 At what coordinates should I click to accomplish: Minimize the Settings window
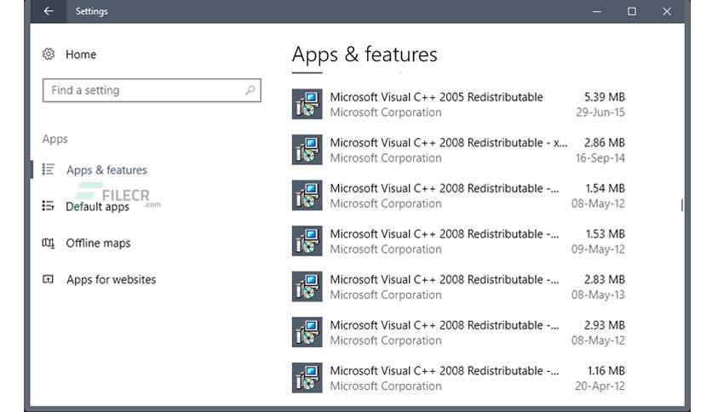597,11
